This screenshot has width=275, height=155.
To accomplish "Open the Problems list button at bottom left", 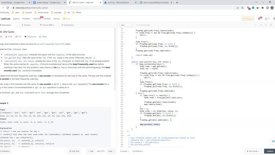I will (x=5, y=151).
